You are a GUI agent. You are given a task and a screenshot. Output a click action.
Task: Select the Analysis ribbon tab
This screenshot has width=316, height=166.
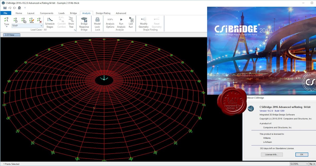[x=86, y=13]
